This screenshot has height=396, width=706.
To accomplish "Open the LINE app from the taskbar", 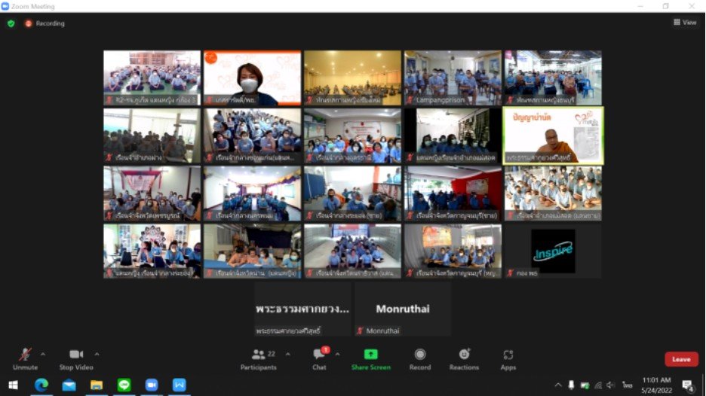I will pyautogui.click(x=124, y=385).
